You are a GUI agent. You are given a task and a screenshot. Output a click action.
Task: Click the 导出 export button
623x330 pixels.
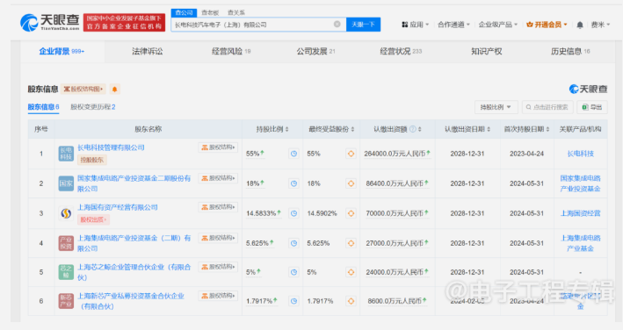pyautogui.click(x=592, y=107)
